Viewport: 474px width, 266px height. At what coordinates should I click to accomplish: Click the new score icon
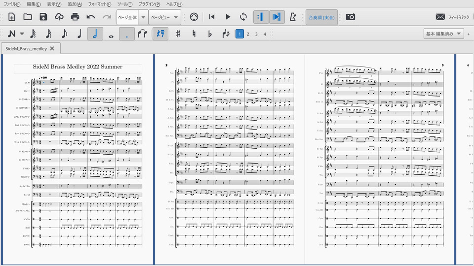[x=12, y=17]
